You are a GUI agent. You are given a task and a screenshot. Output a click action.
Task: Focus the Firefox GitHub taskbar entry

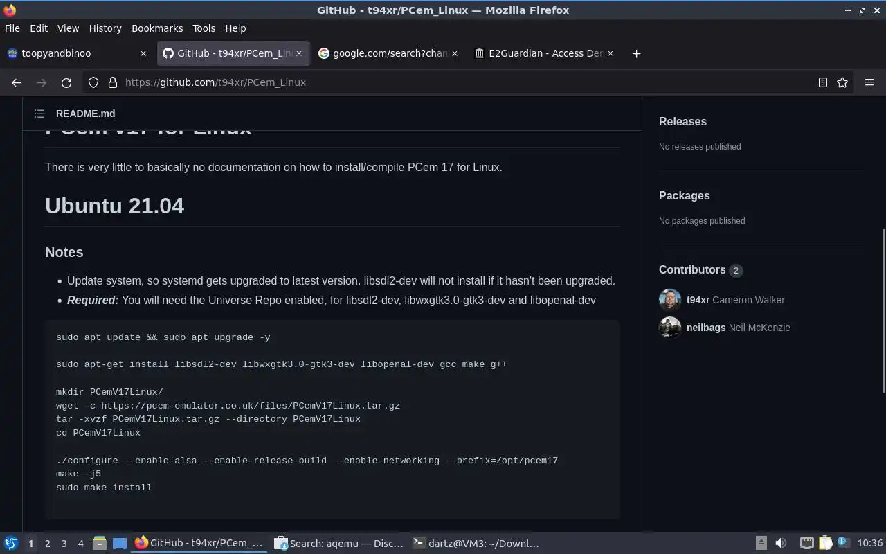pos(199,544)
